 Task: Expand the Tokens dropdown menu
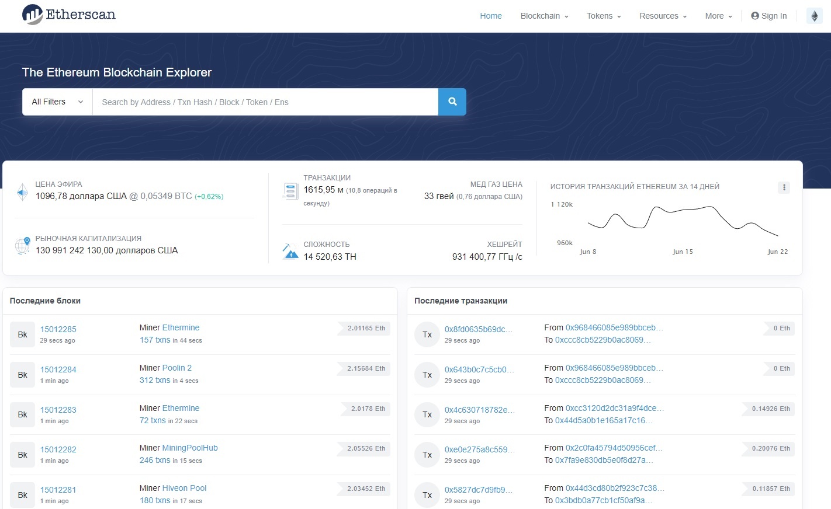point(604,16)
